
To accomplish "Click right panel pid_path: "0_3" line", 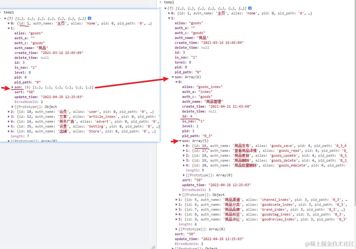I will click(197, 136).
